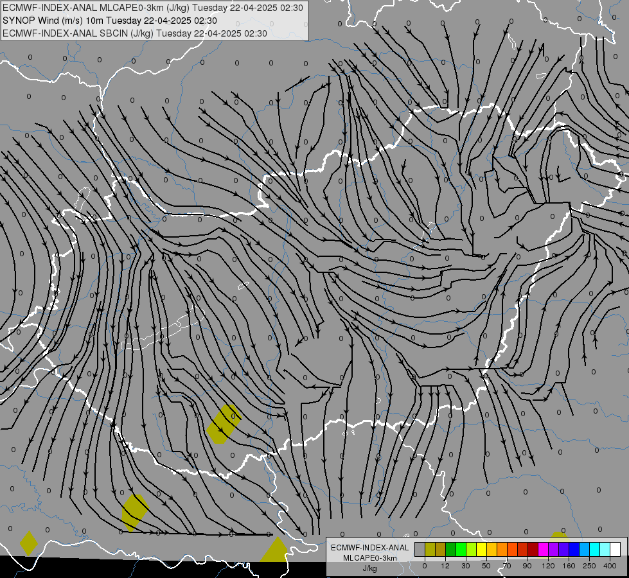Click the orange swatch before 70
629x578 pixels.
502,549
